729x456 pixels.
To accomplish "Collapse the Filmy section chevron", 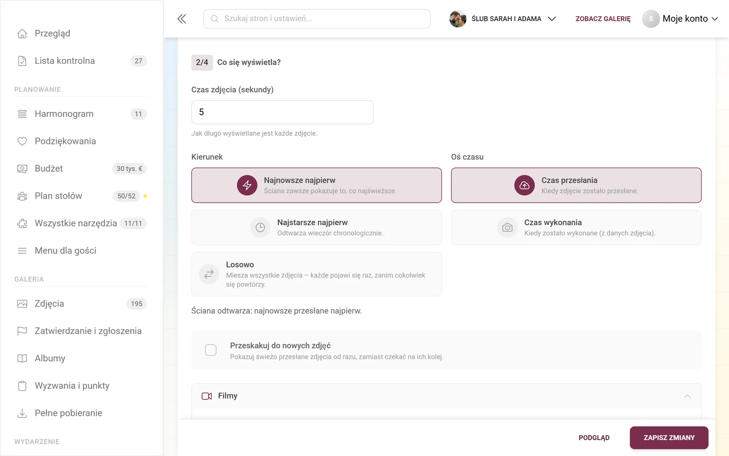I will (687, 396).
